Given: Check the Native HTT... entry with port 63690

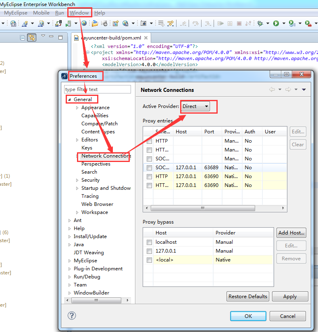Looking at the screenshot, I should pos(150,185).
